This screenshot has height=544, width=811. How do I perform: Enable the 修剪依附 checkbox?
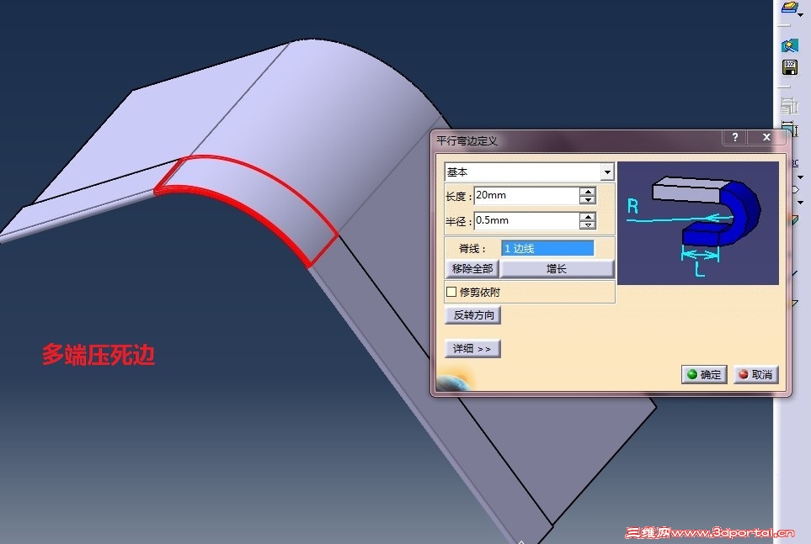[x=451, y=292]
